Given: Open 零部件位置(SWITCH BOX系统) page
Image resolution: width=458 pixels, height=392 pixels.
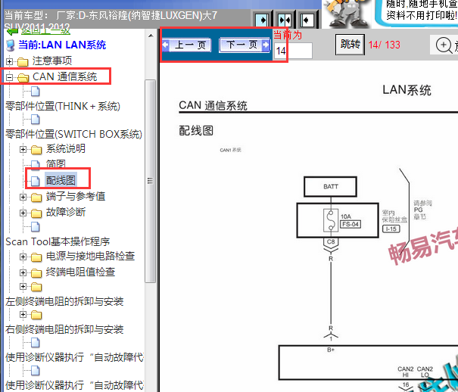Looking at the screenshot, I should pyautogui.click(x=73, y=134).
